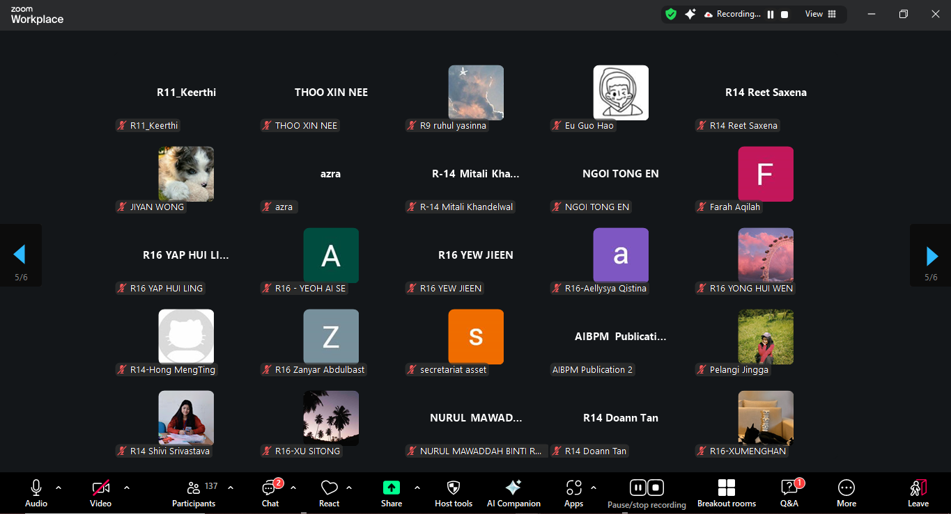Pause the recording in top bar
This screenshot has height=514, width=951.
click(x=771, y=15)
